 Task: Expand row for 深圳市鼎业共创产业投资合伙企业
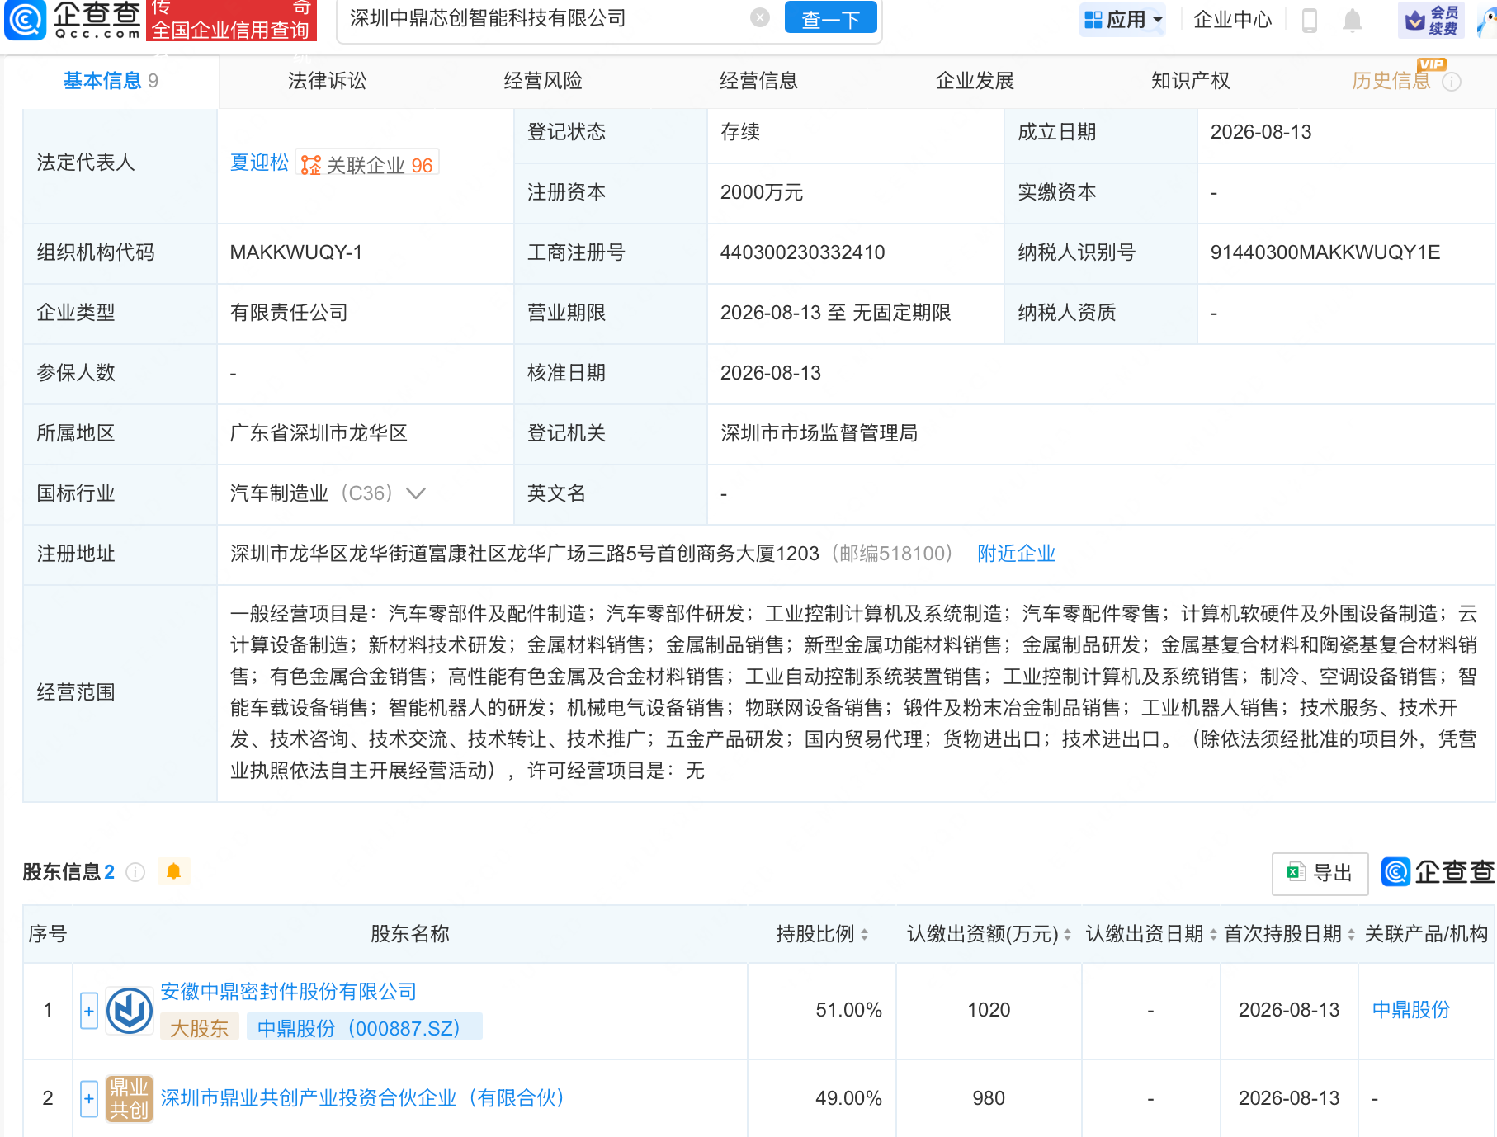coord(89,1098)
